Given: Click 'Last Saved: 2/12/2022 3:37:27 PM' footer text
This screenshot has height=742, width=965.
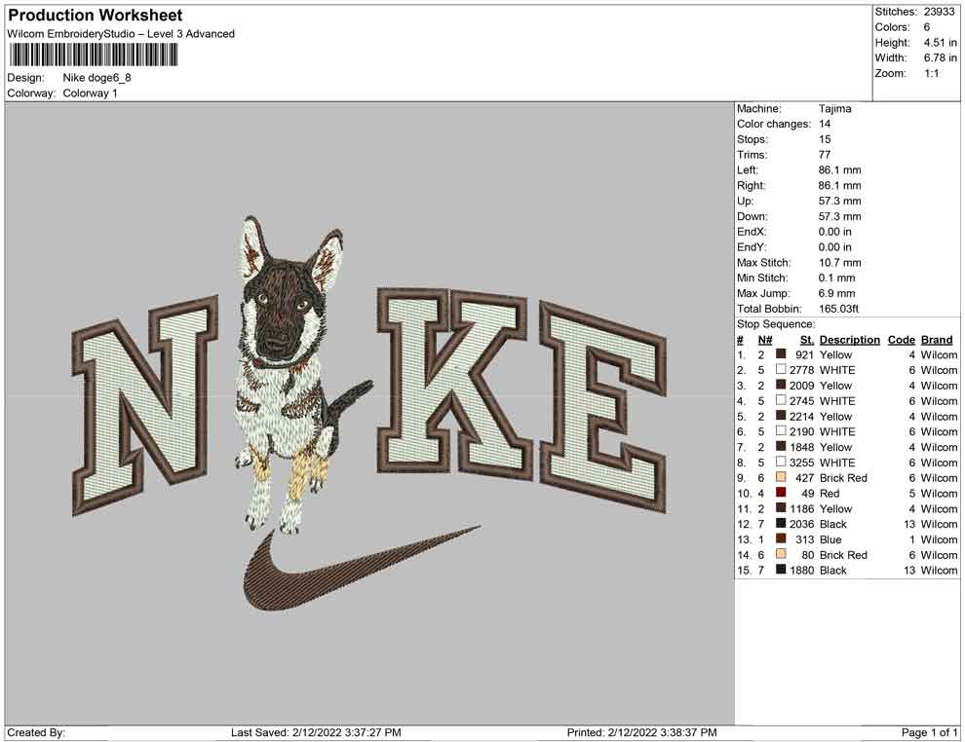Looking at the screenshot, I should coord(316,732).
